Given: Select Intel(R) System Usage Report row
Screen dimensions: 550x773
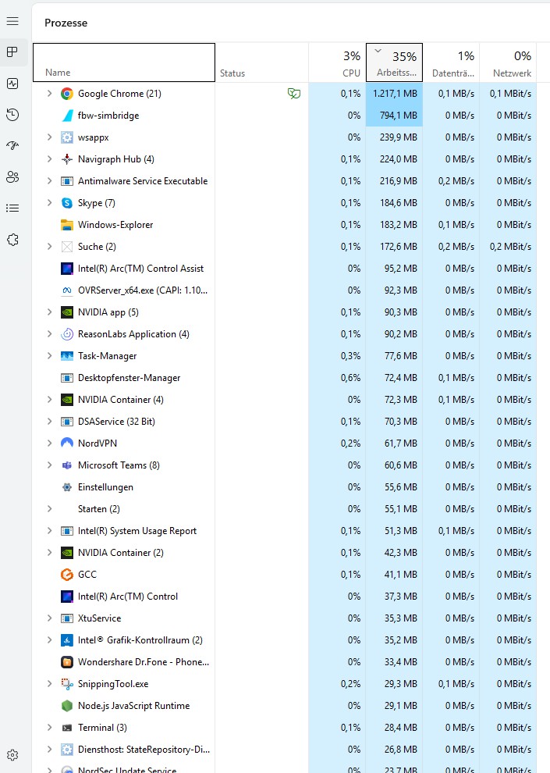Looking at the screenshot, I should [x=285, y=530].
